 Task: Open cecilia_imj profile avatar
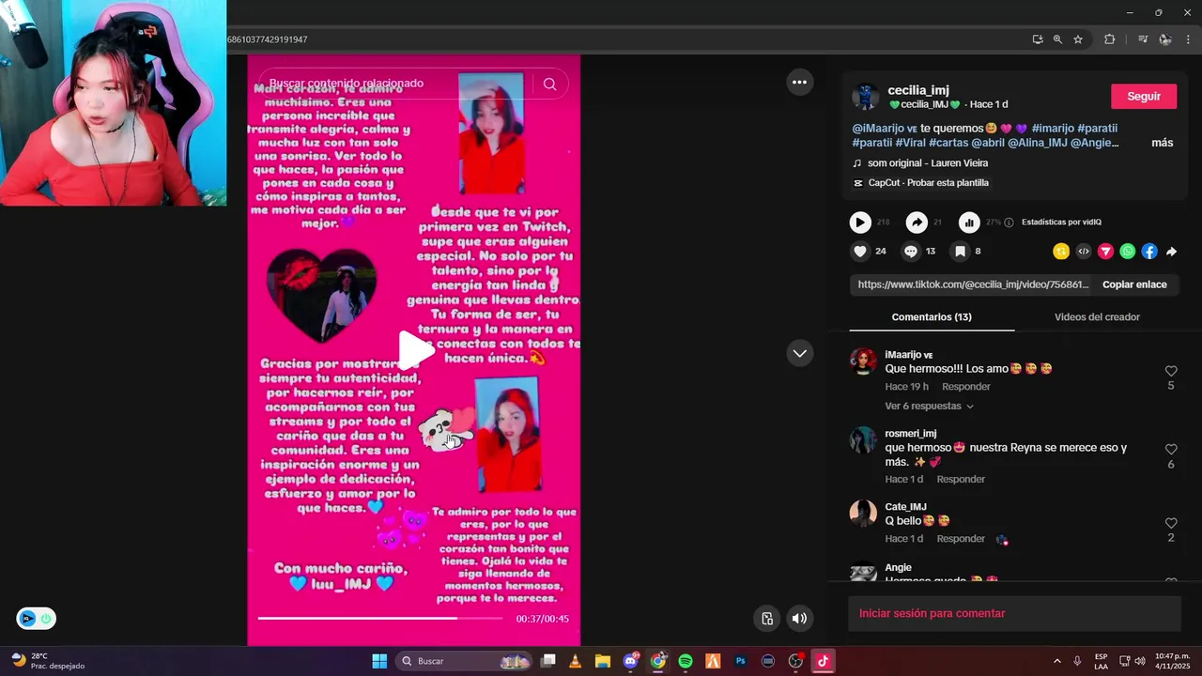(x=865, y=97)
